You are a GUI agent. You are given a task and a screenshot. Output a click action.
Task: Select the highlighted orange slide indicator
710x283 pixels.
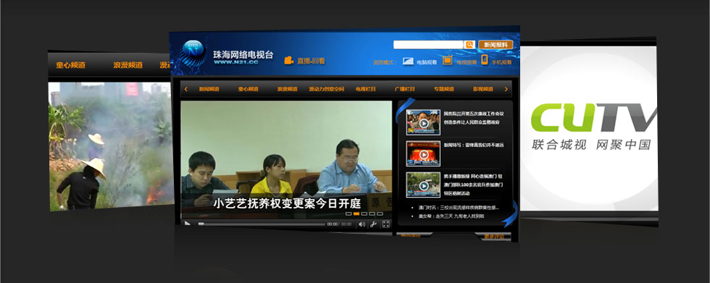click(356, 214)
